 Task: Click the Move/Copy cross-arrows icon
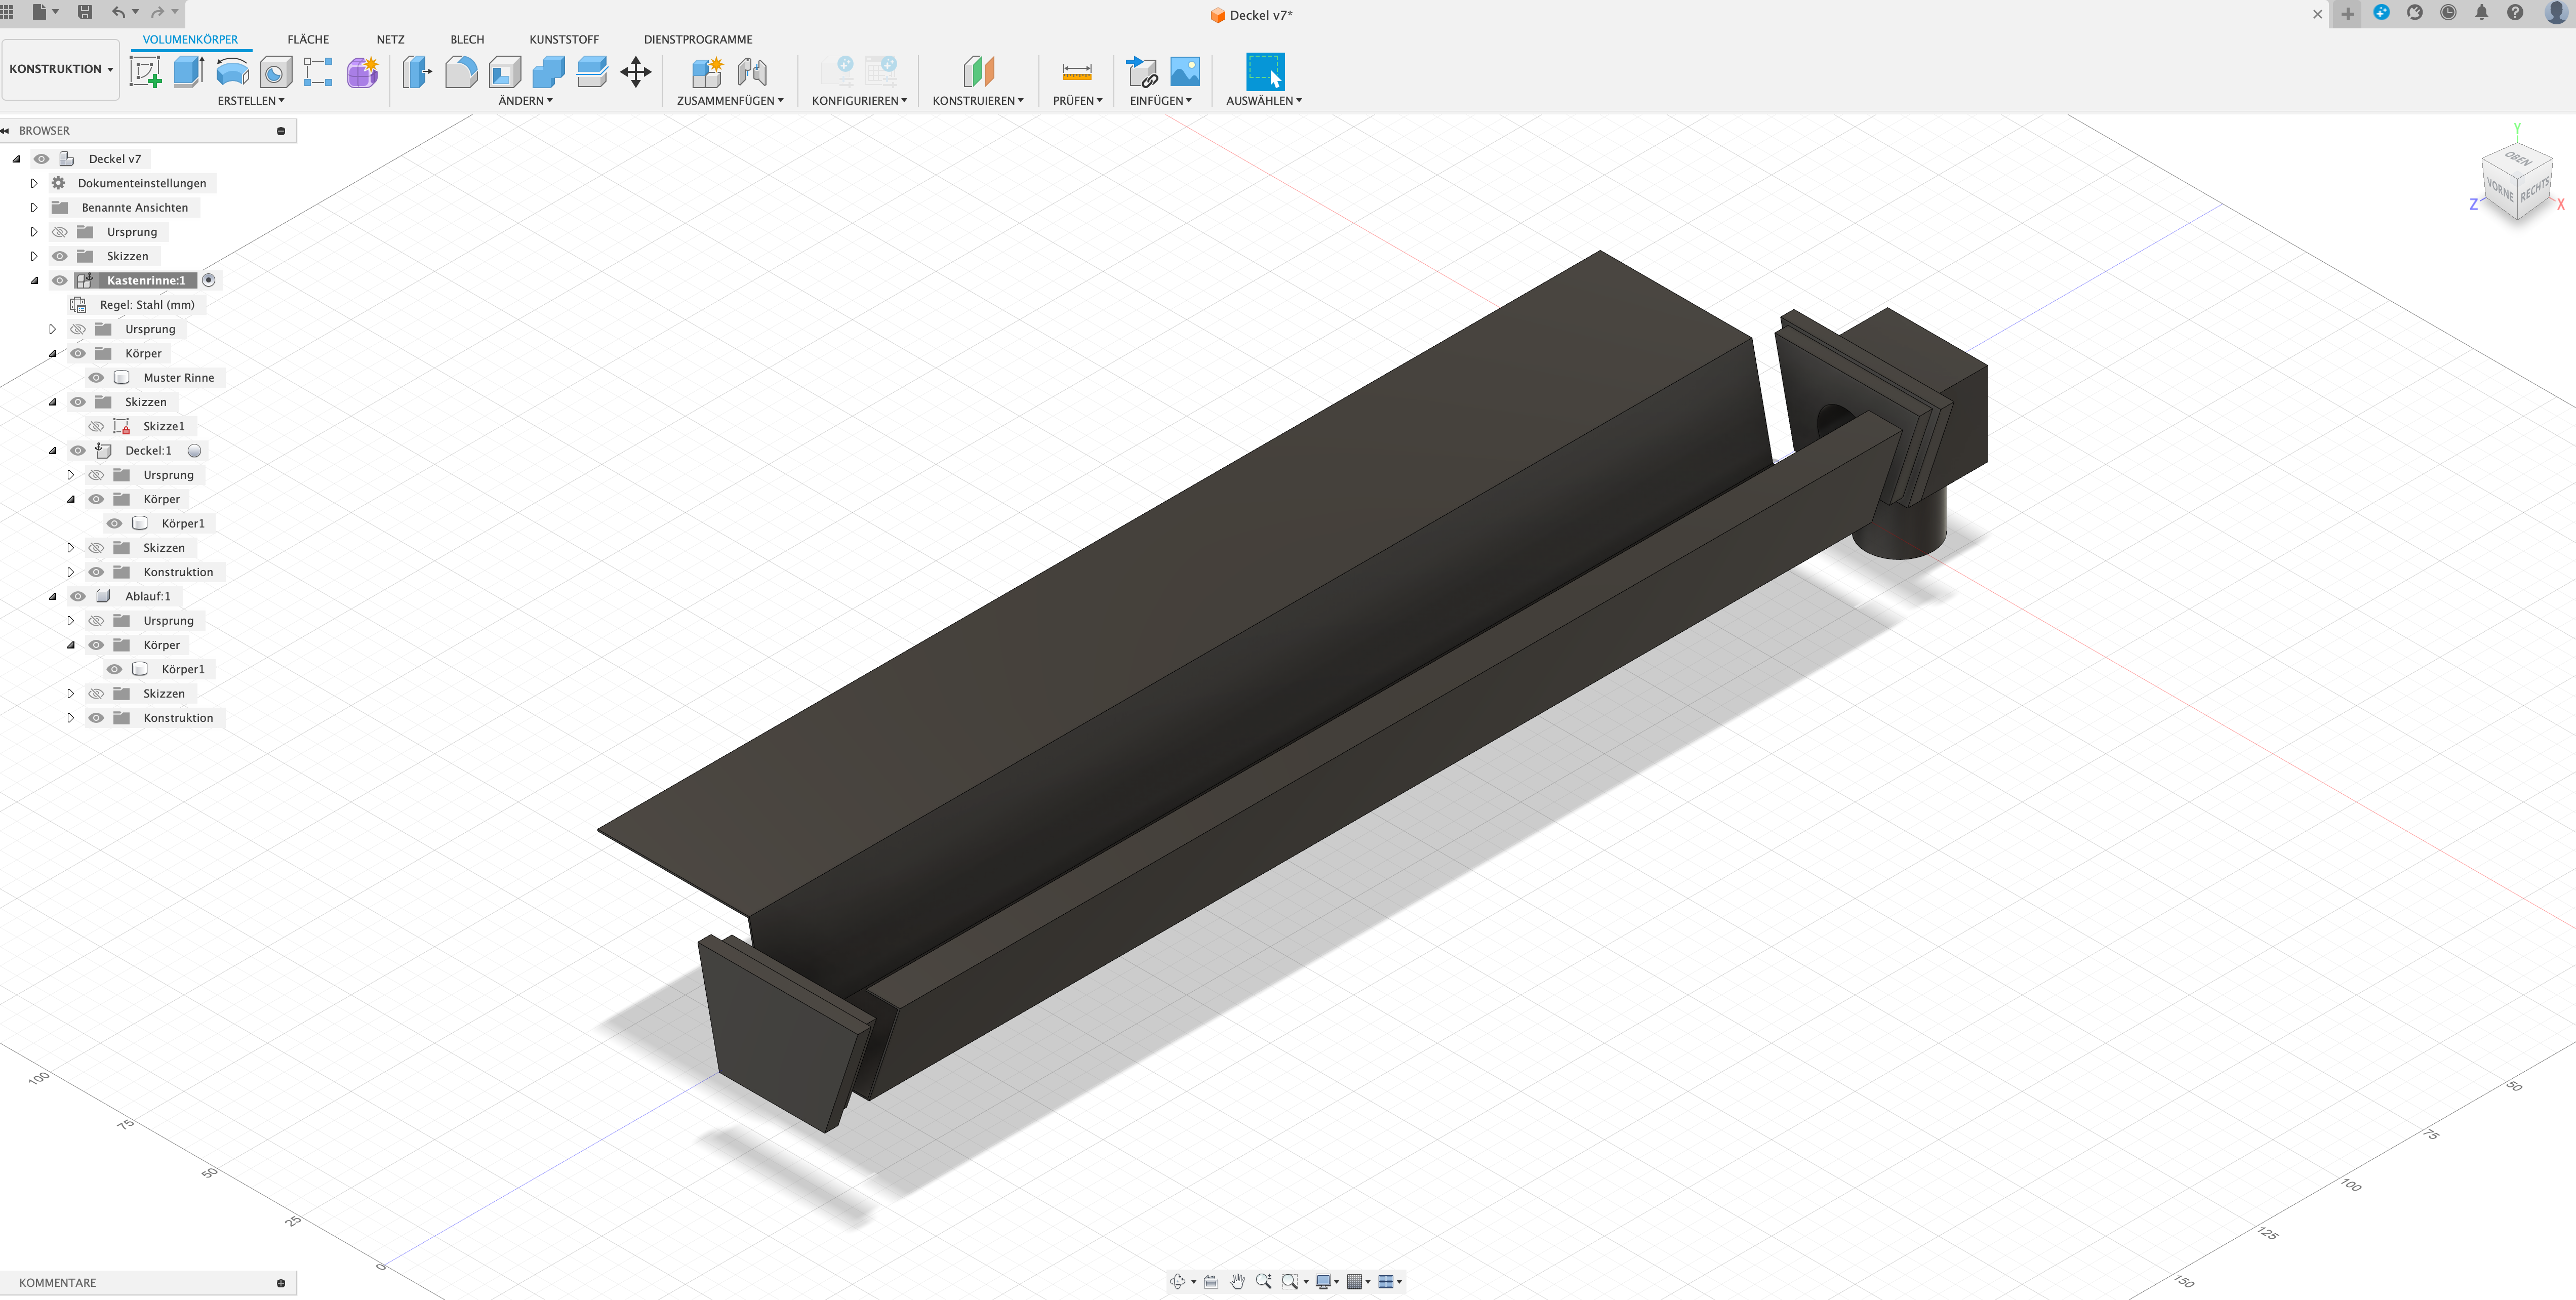tap(636, 72)
